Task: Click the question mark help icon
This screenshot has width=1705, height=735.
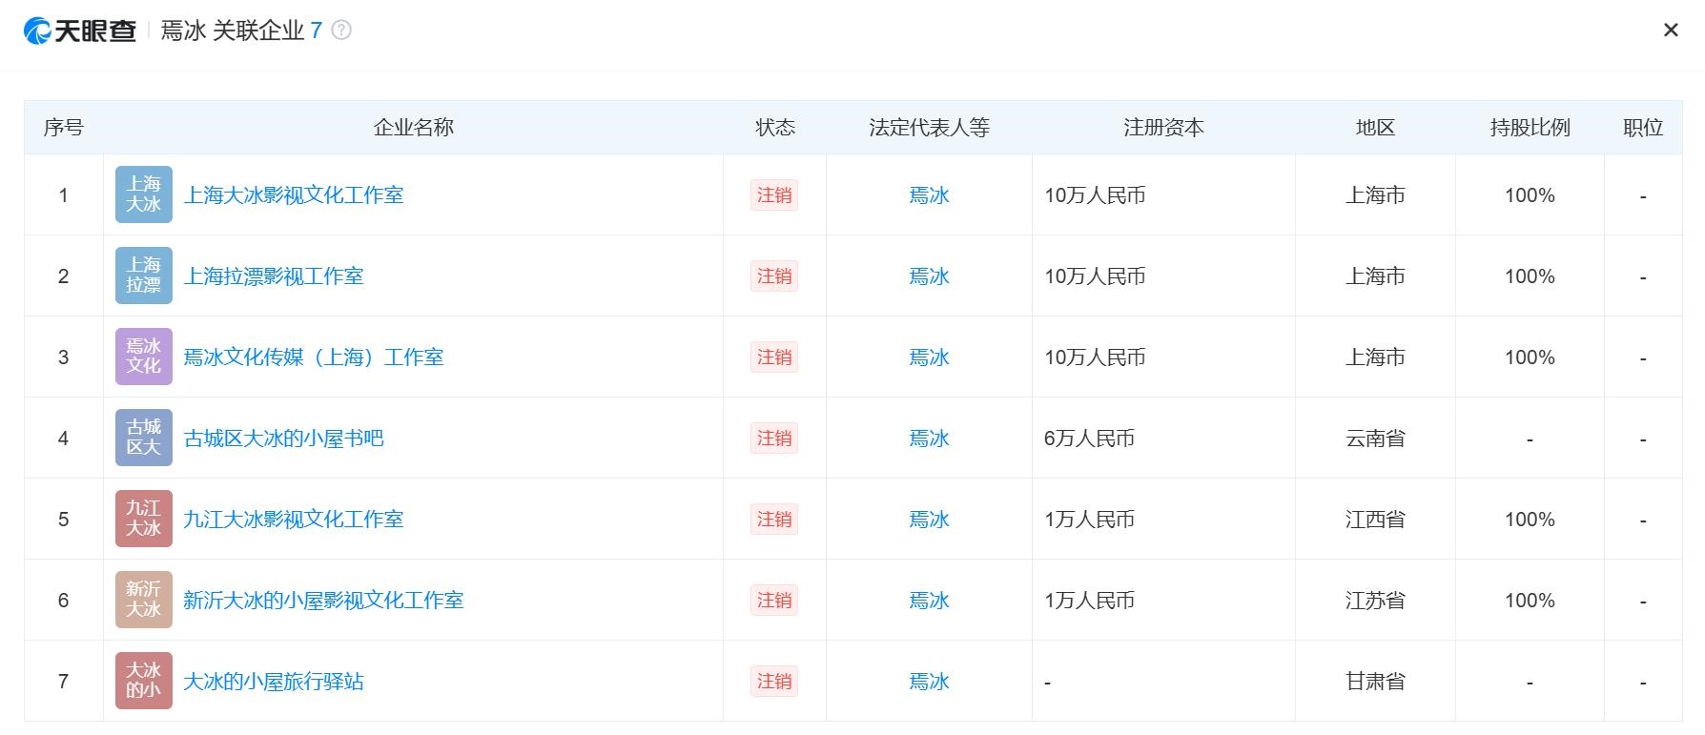Action: [x=340, y=31]
